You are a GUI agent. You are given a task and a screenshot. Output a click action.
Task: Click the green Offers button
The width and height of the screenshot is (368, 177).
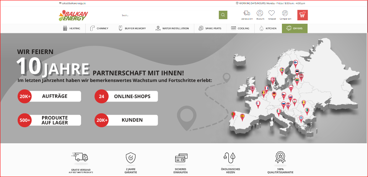tap(295, 28)
